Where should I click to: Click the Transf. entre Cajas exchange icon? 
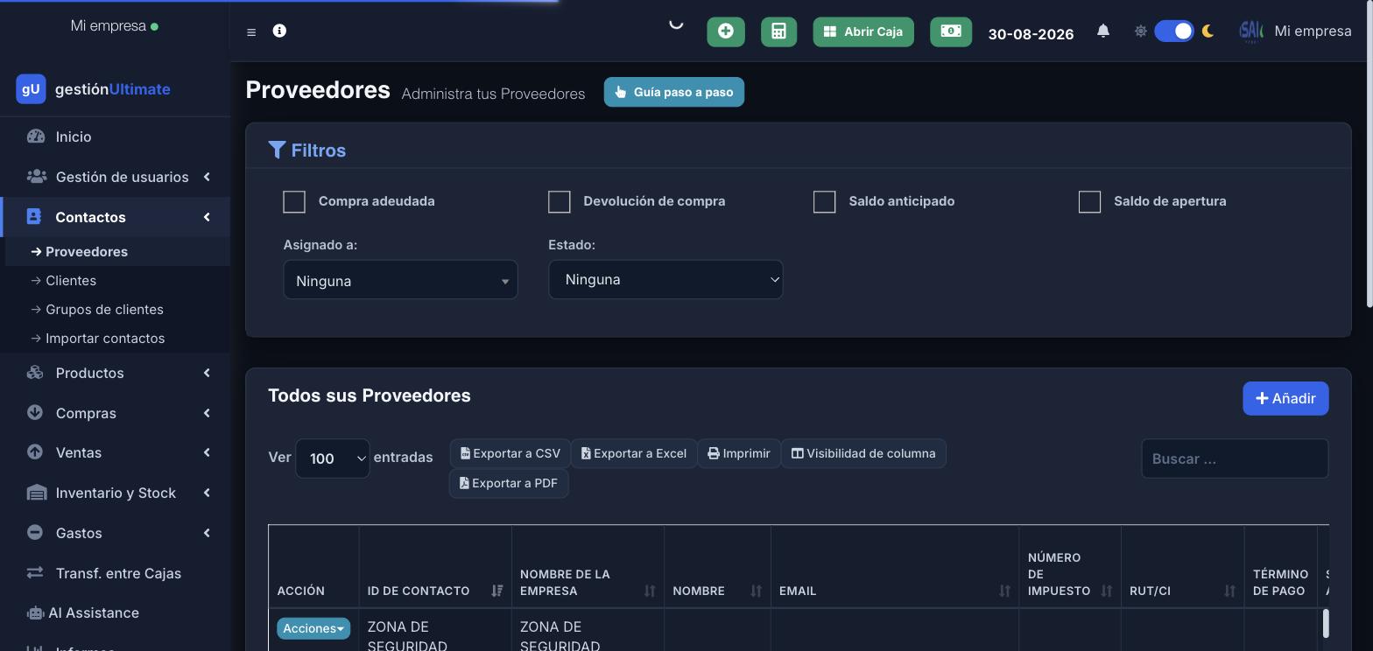(35, 572)
